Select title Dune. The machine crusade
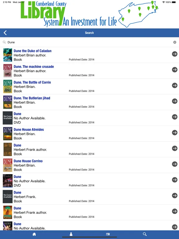This screenshot has width=179, height=239. pyautogui.click(x=34, y=67)
